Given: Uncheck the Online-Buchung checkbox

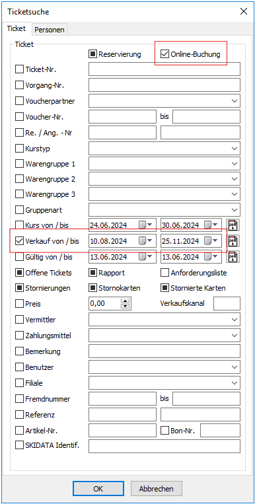Looking at the screenshot, I should 164,54.
